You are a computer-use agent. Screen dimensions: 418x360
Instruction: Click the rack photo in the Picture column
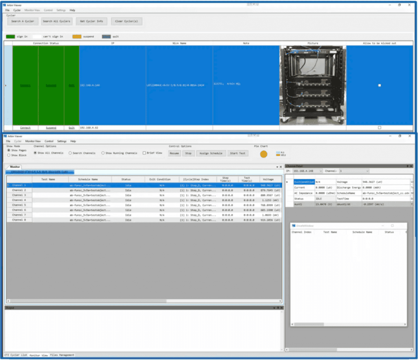(312, 84)
